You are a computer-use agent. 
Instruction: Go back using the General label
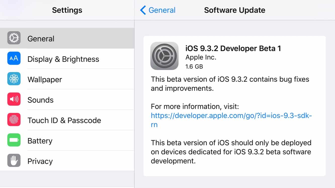162,10
